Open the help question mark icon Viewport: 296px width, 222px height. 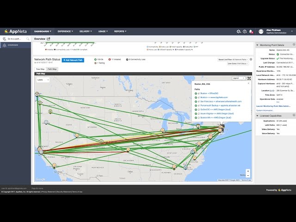(x=245, y=31)
